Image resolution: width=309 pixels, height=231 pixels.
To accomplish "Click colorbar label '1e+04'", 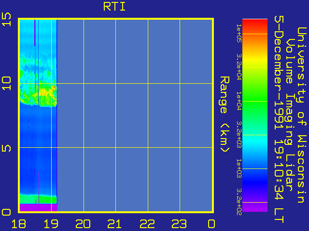I will (x=239, y=101).
